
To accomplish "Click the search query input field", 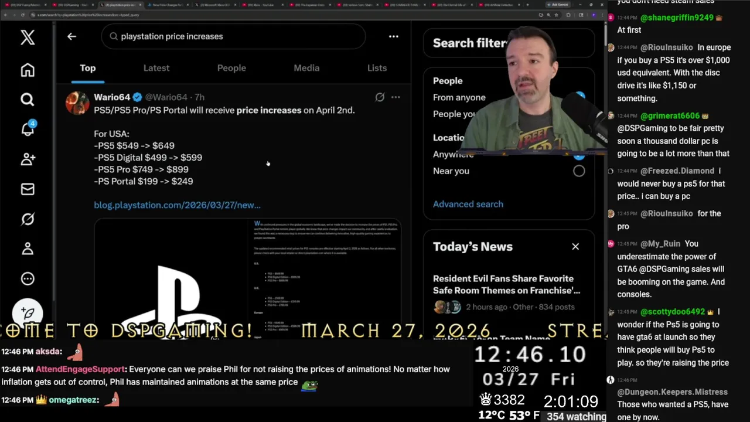I will 233,36.
